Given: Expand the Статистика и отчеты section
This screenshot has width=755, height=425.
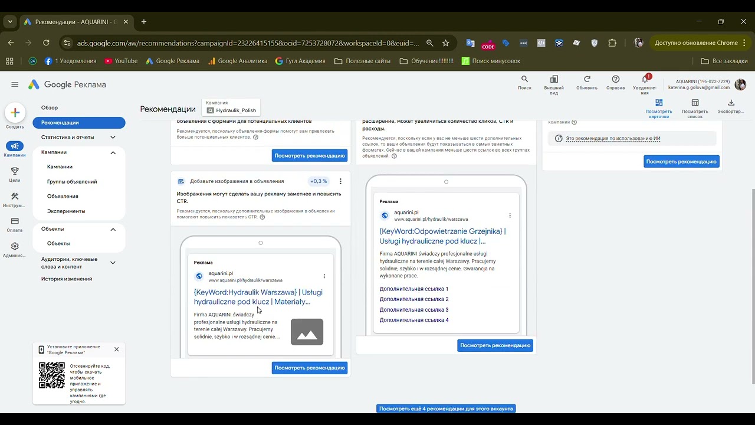Looking at the screenshot, I should point(113,138).
